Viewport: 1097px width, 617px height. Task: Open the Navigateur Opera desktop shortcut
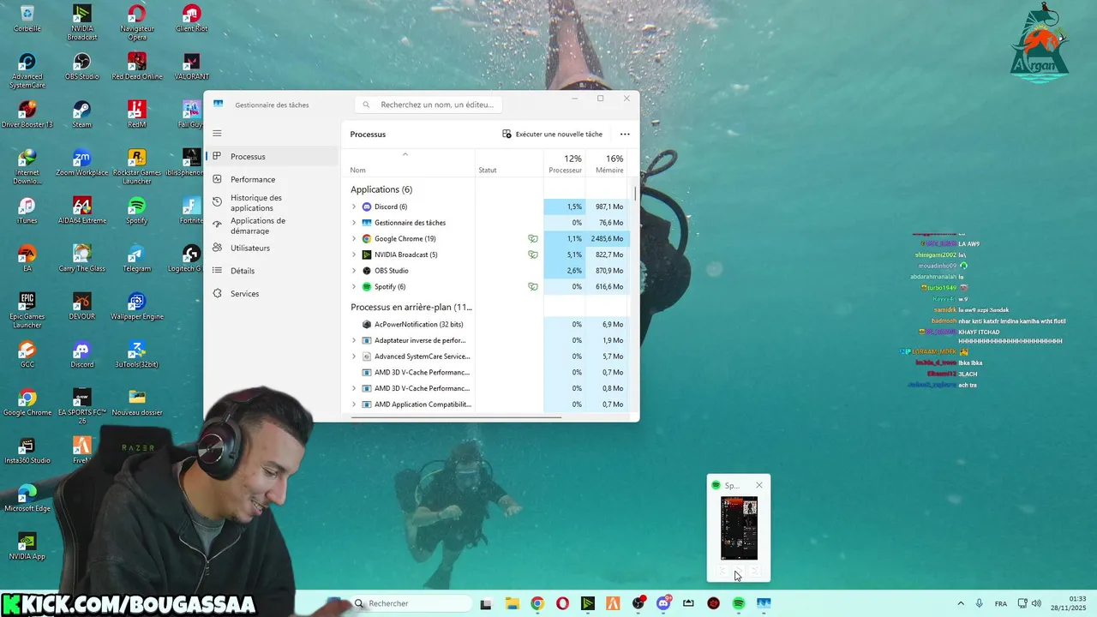pyautogui.click(x=136, y=22)
